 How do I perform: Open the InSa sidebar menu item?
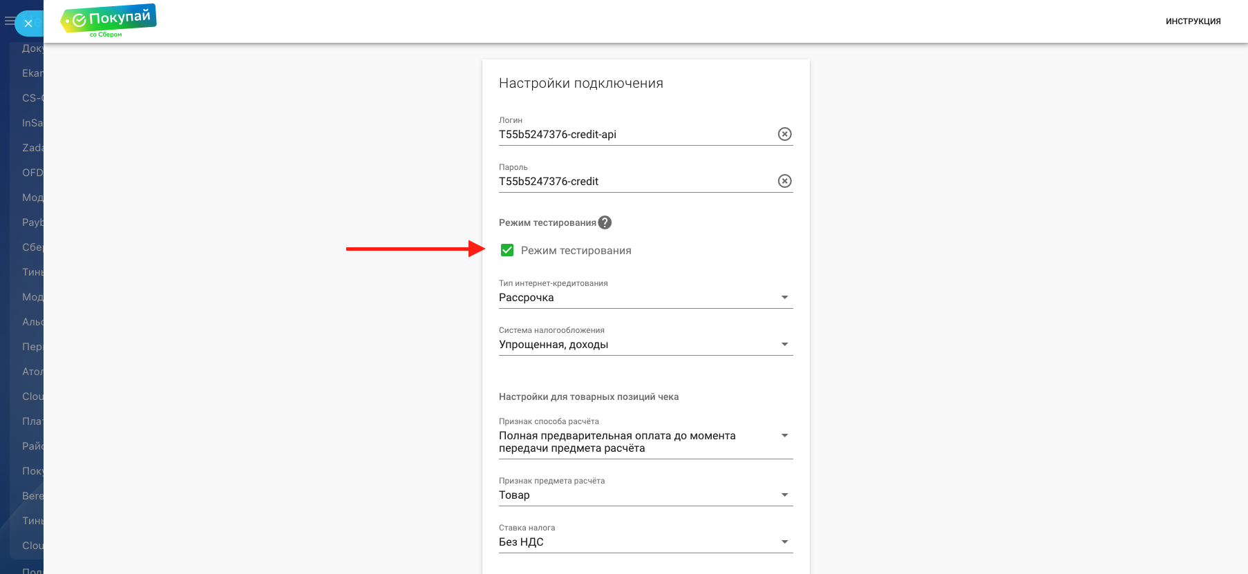click(32, 123)
